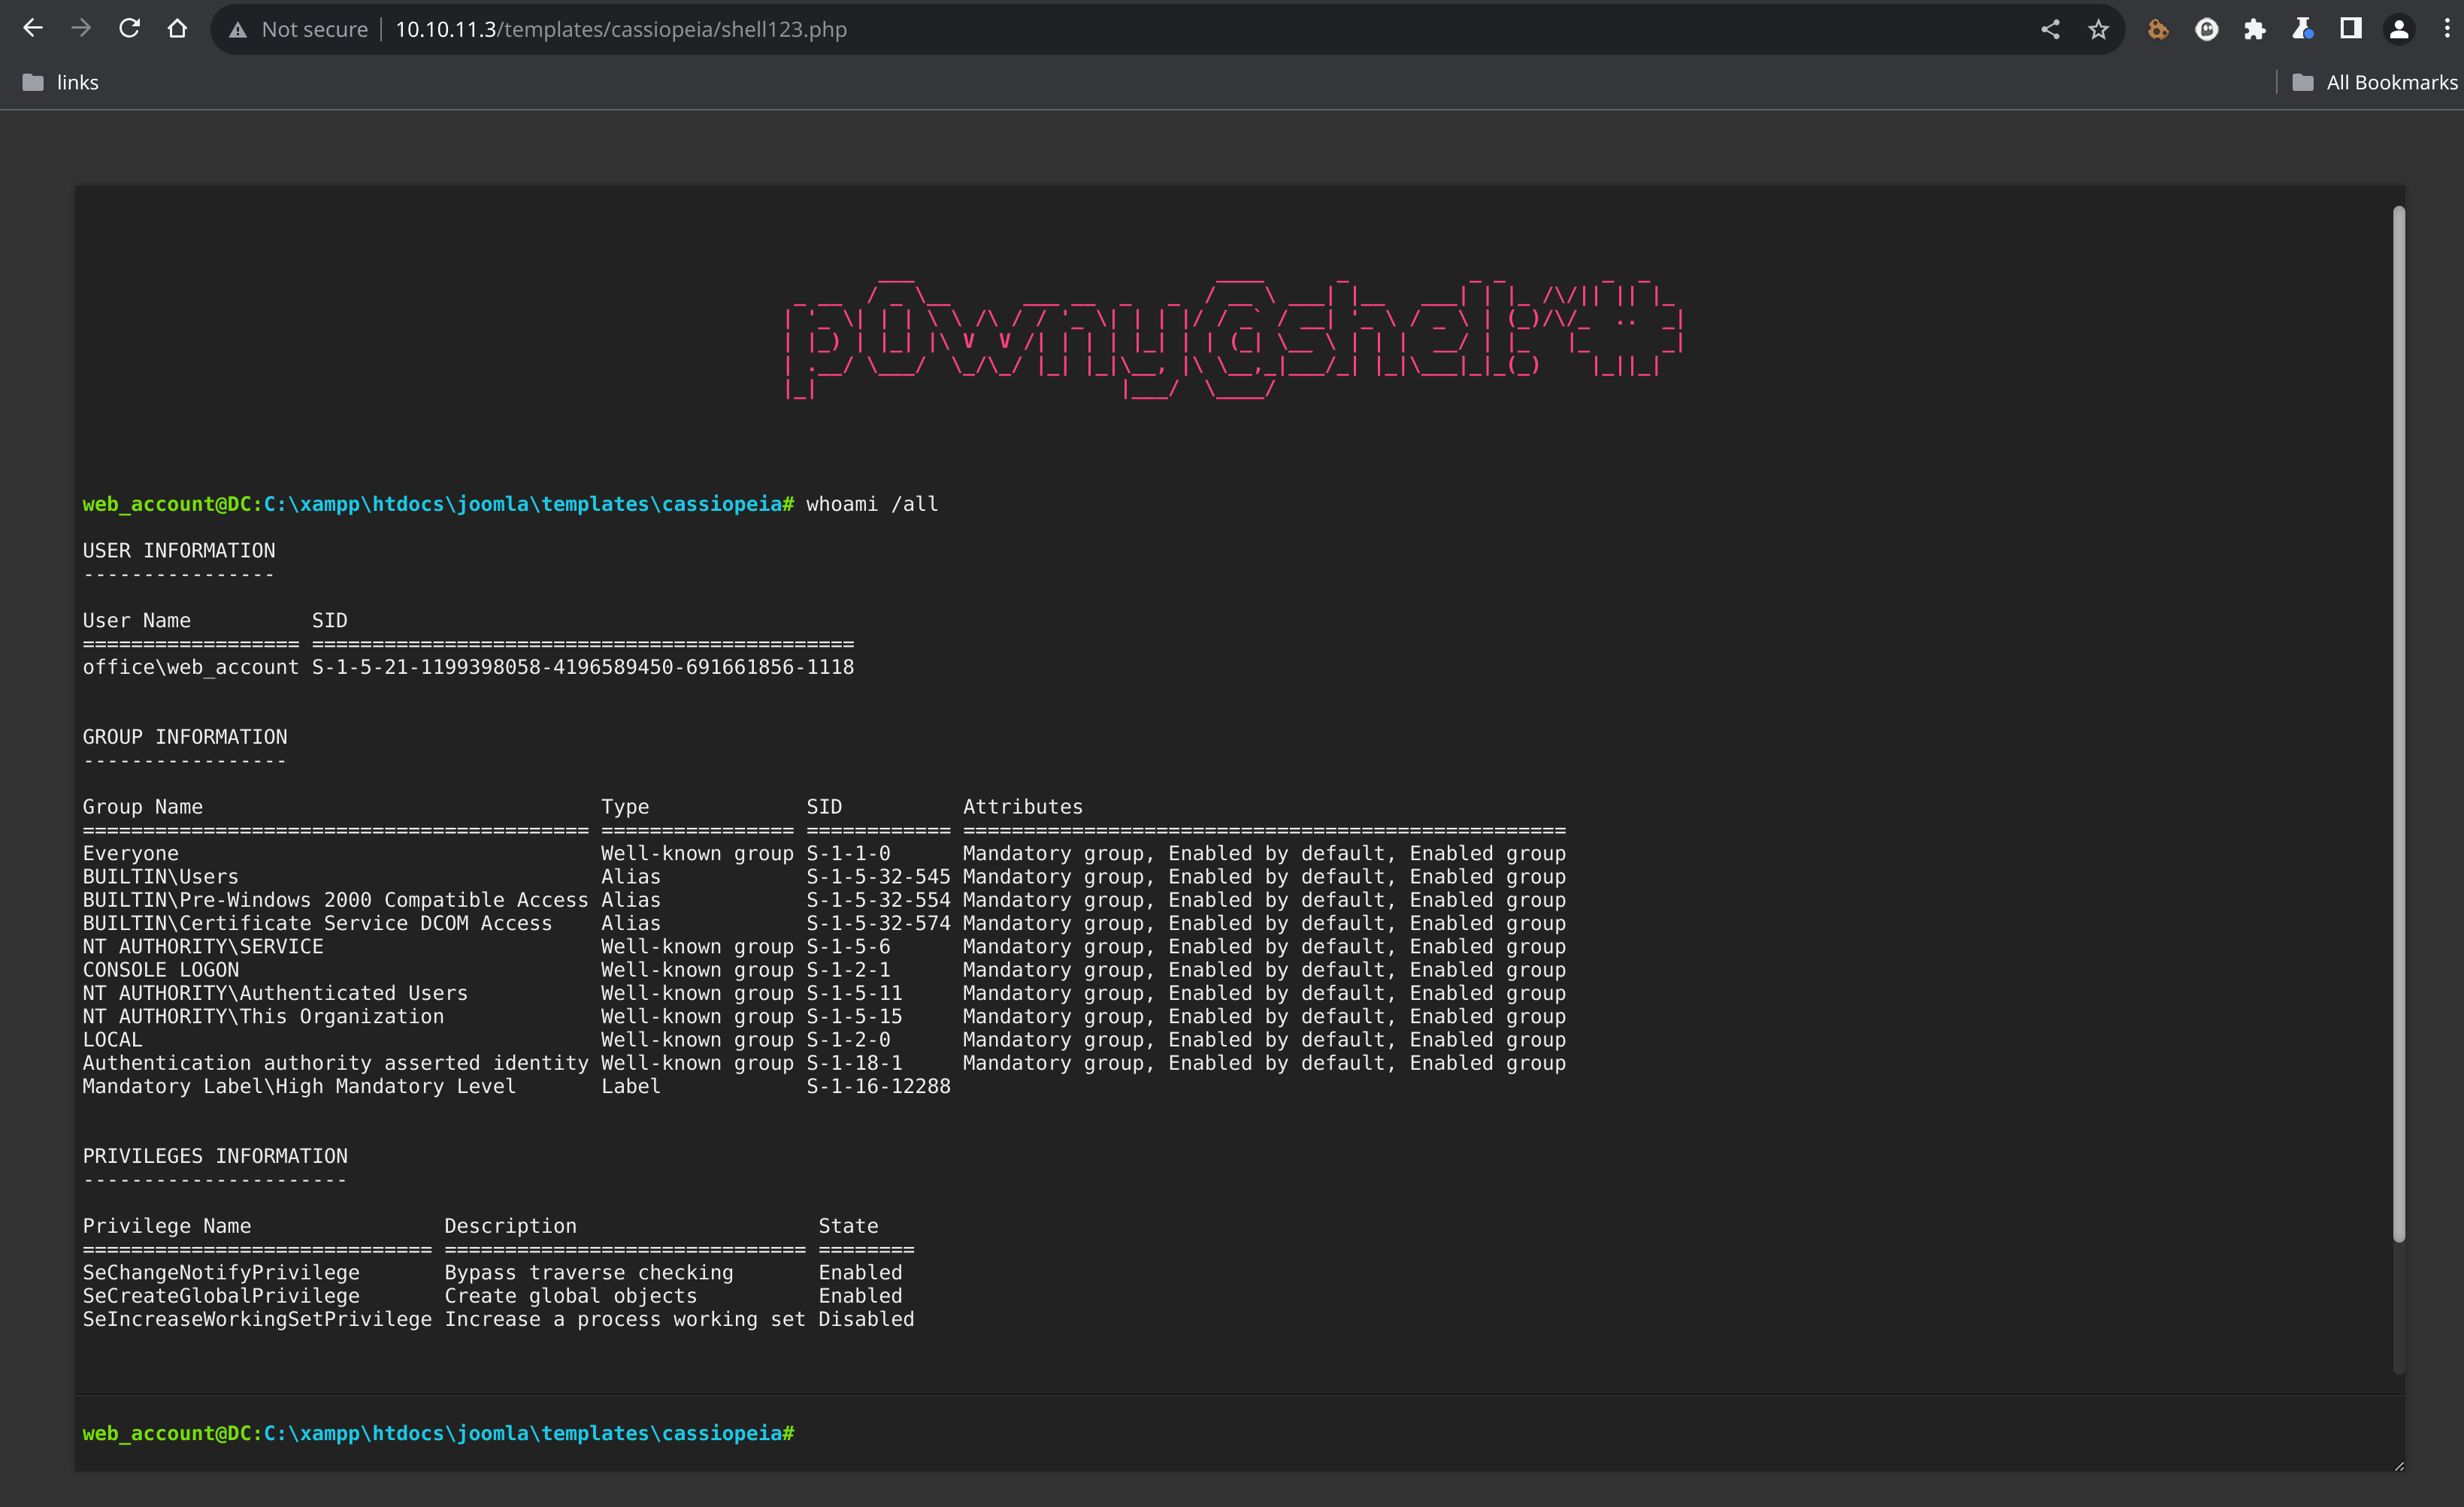Open the cookie extension icon
The width and height of the screenshot is (2464, 1507).
[x=2158, y=30]
